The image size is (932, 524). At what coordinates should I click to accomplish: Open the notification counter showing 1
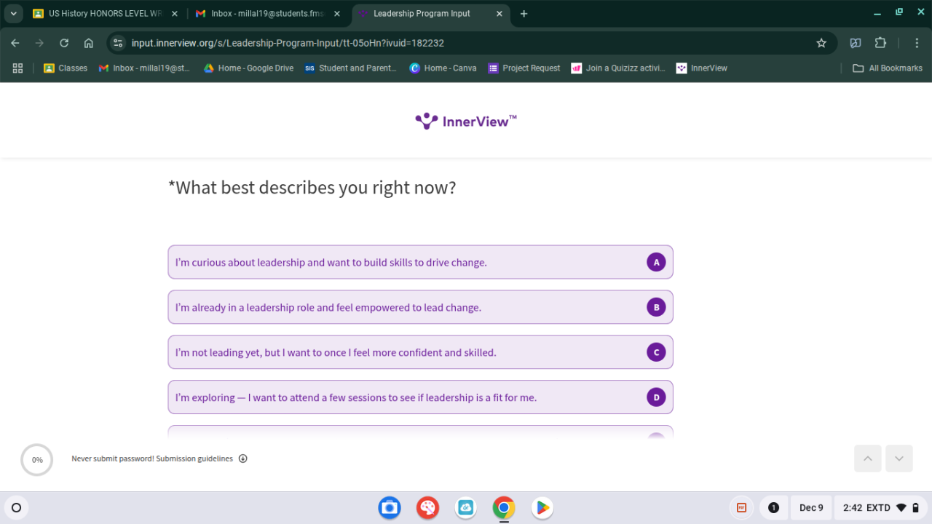(x=774, y=507)
